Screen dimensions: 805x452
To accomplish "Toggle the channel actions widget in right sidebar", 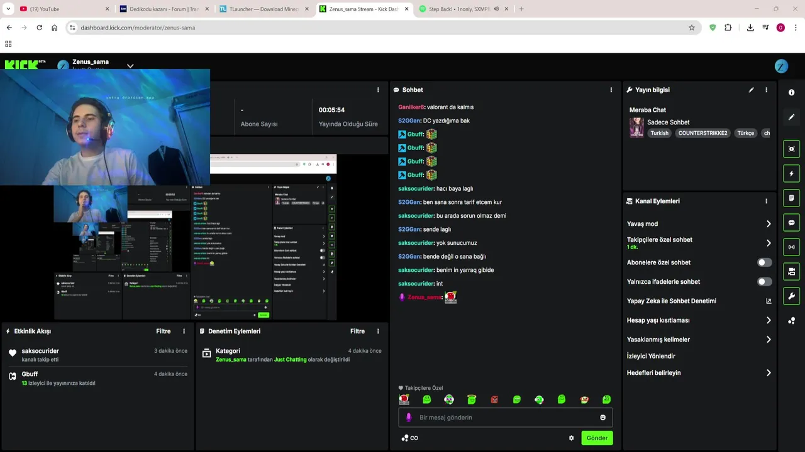I will click(x=791, y=271).
